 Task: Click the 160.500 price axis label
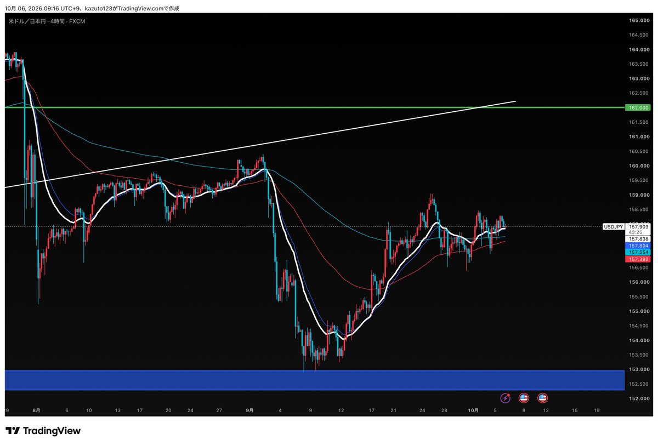tap(639, 151)
